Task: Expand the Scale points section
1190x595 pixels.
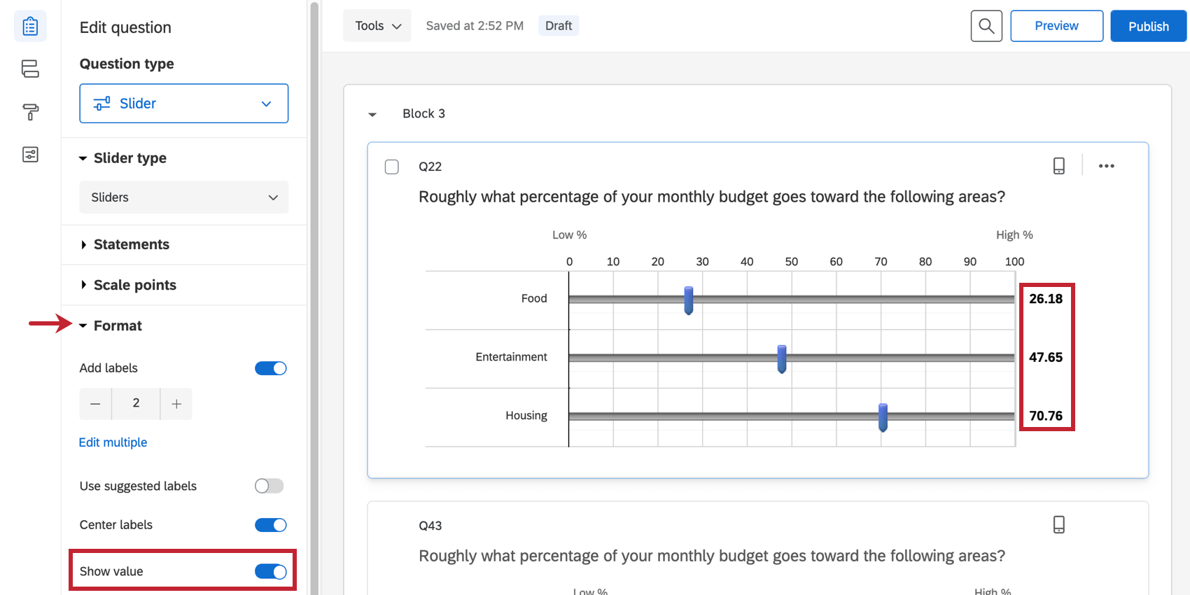Action: [134, 285]
